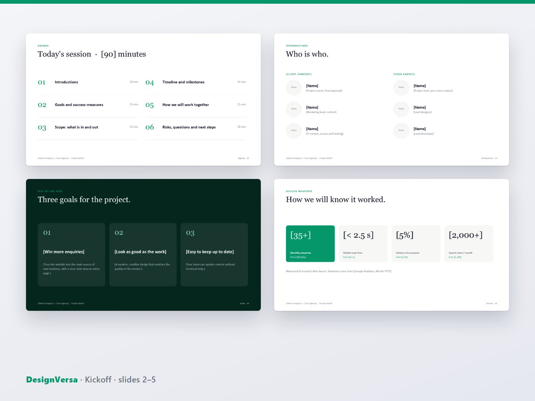The image size is (535, 401).
Task: Click photo placeholder beside Lead designer
Action: point(401,109)
